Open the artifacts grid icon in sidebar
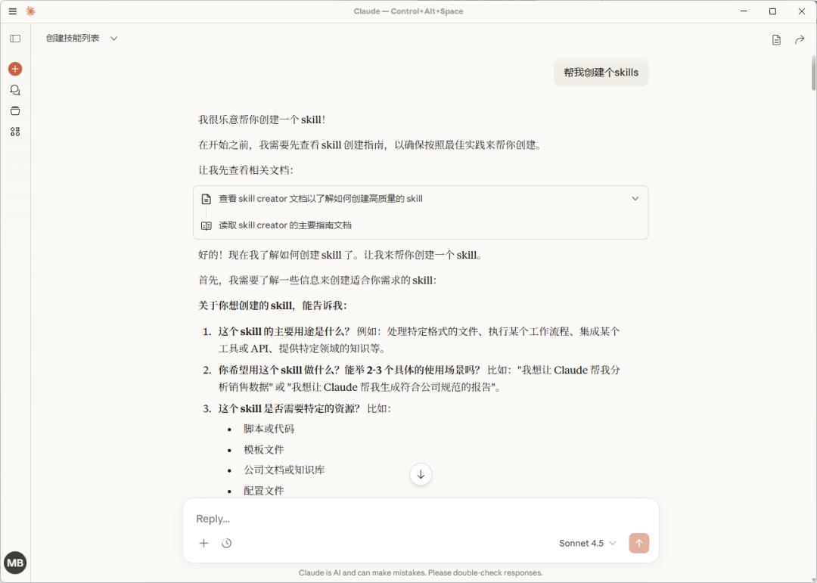817x583 pixels. [x=15, y=132]
